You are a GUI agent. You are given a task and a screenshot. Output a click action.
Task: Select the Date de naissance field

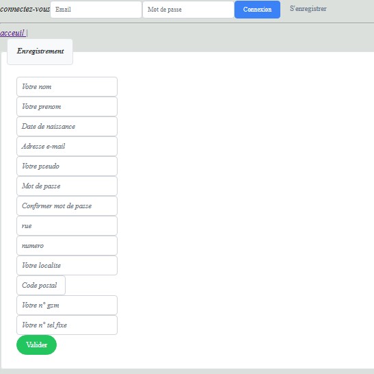pos(67,127)
